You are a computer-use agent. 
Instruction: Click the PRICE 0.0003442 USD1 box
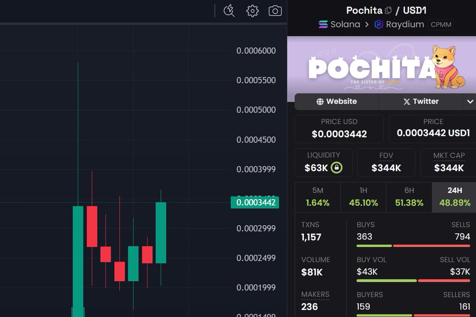[x=432, y=129]
